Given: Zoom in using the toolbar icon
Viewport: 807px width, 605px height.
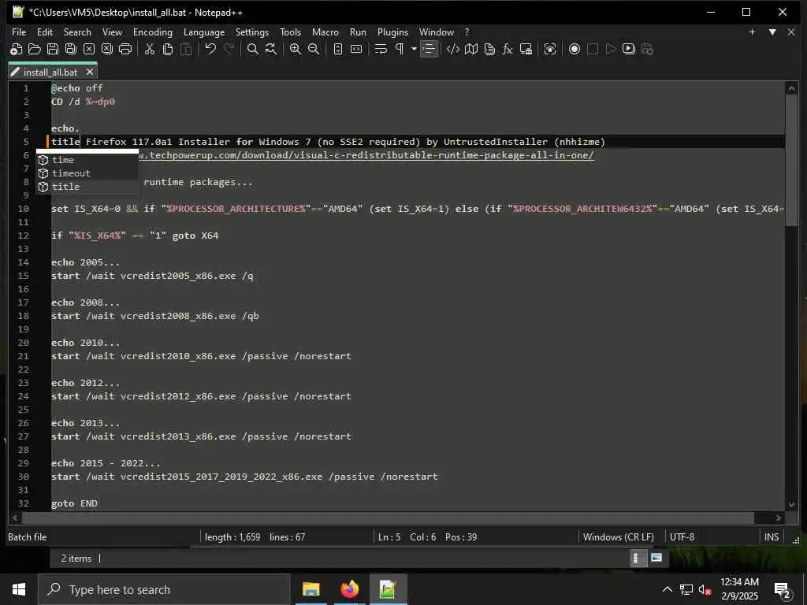Looking at the screenshot, I should tap(296, 49).
